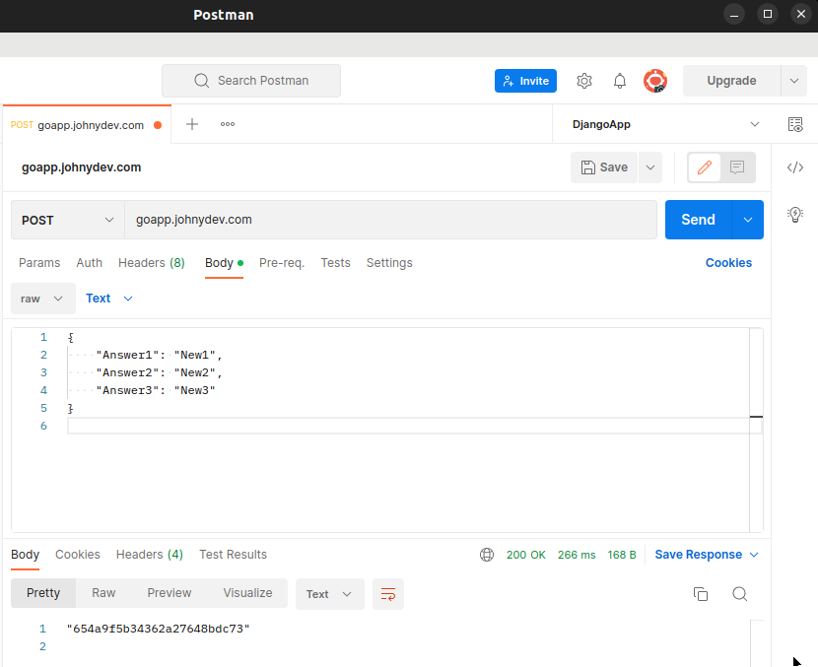Expand the Upgrade dropdown arrow
Screen dimensions: 818x667
pyautogui.click(x=794, y=81)
